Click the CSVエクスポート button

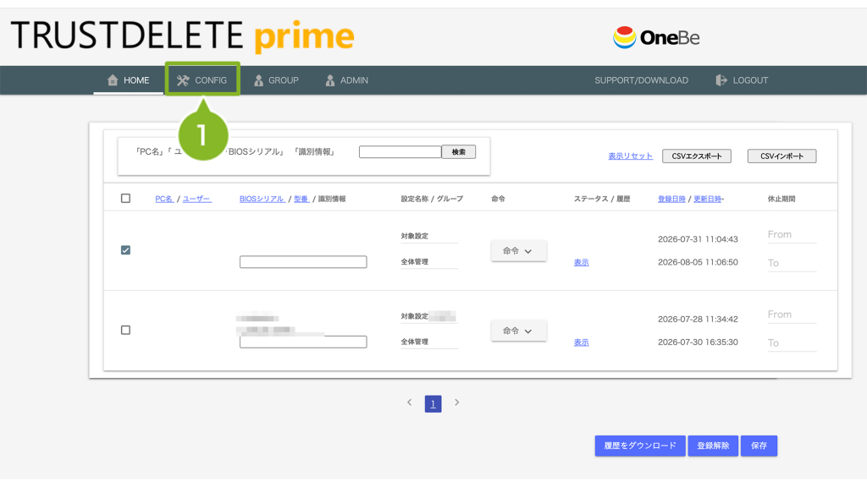pyautogui.click(x=697, y=156)
